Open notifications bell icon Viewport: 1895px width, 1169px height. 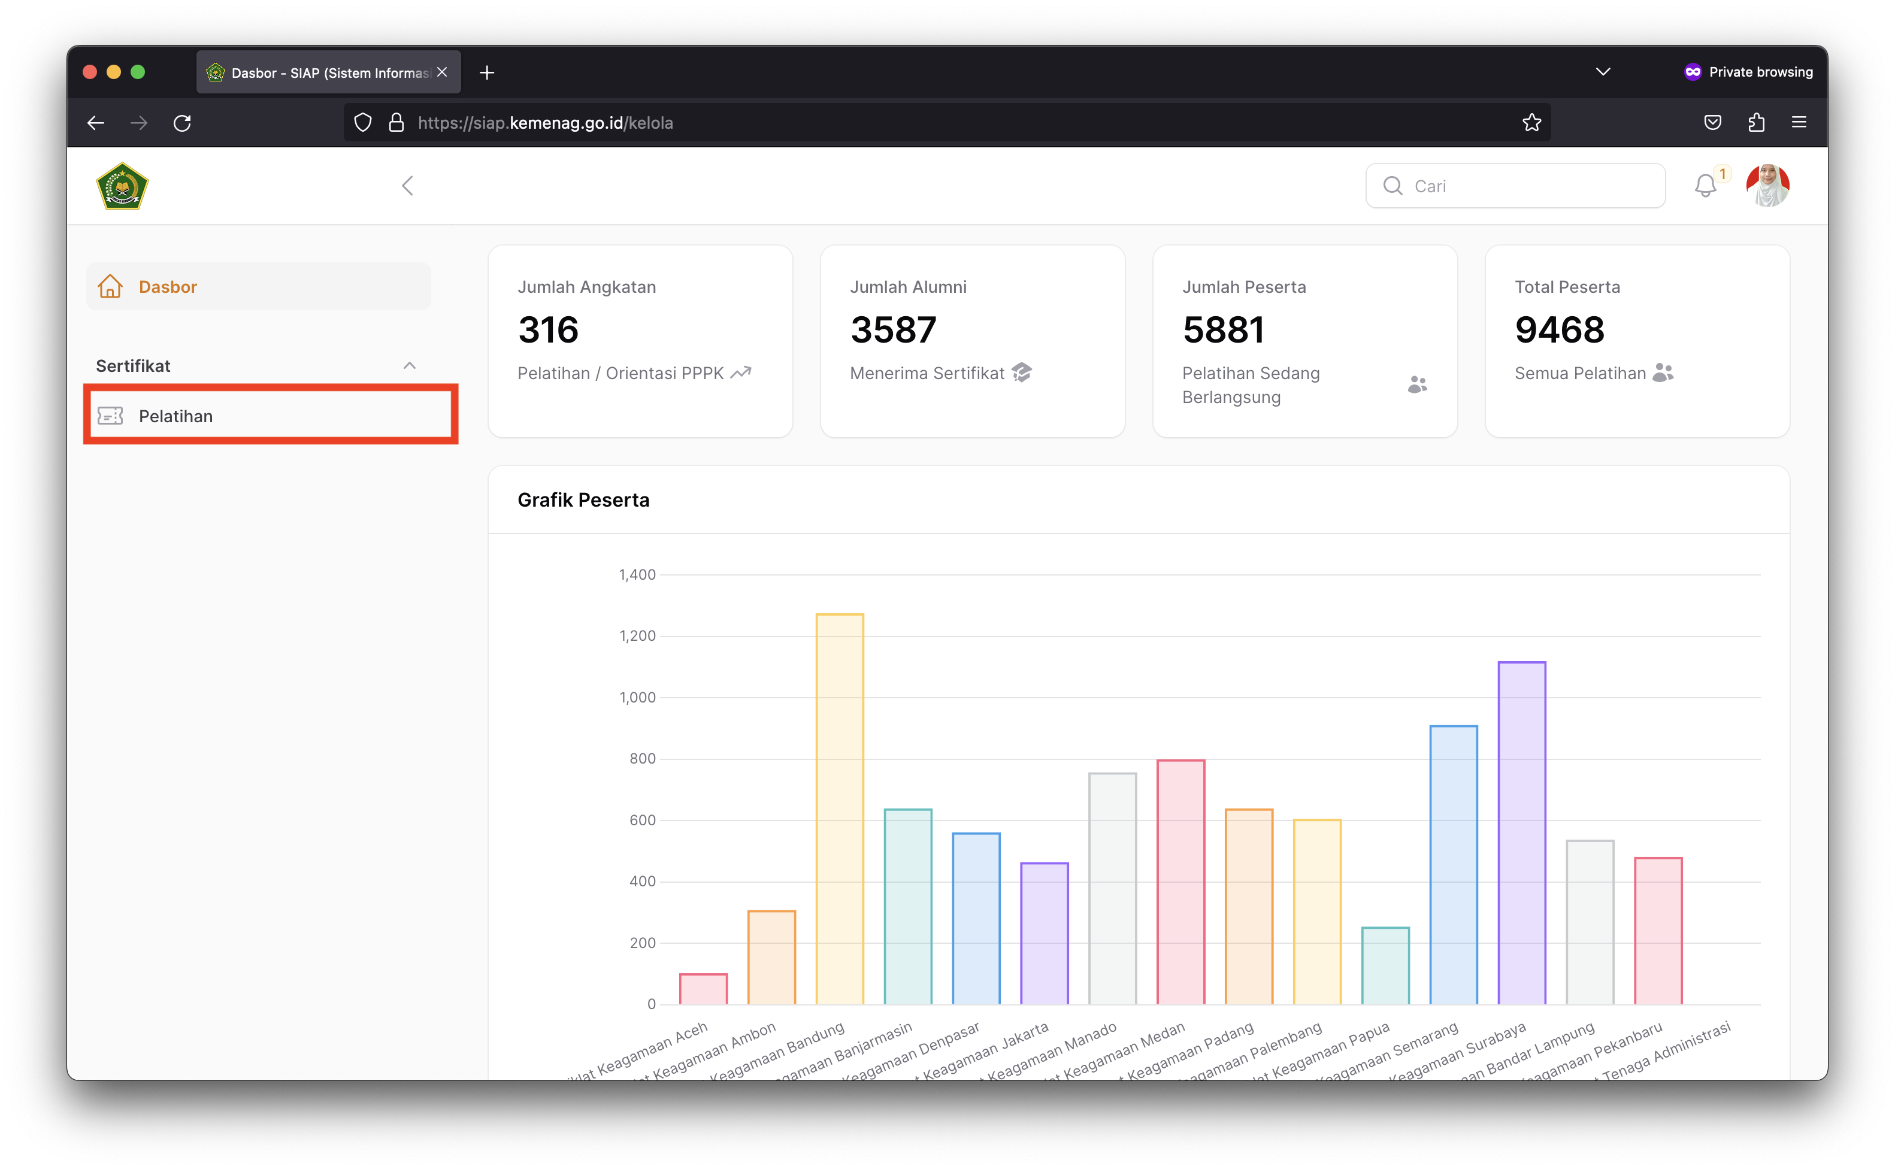tap(1705, 186)
